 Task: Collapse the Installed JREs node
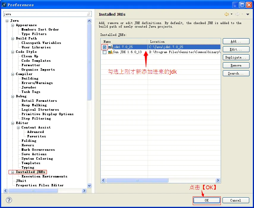pos(13,172)
